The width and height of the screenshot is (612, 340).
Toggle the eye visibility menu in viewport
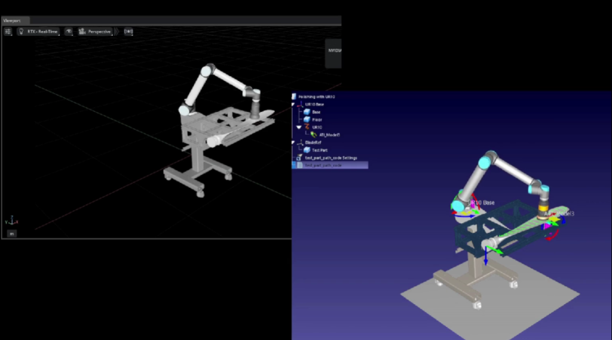(69, 31)
